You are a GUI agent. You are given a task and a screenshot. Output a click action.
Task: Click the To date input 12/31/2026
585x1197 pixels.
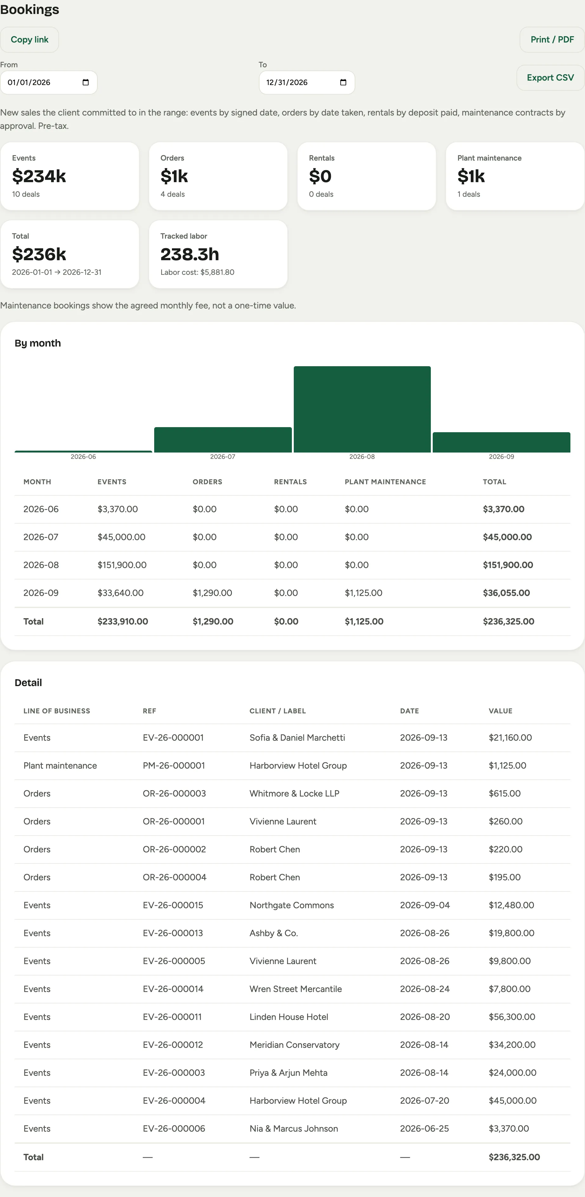307,82
